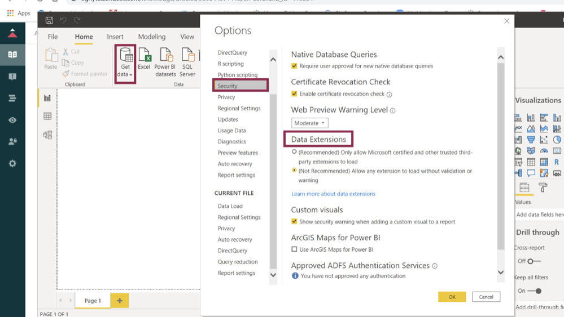Click the SQL Server icon
The height and width of the screenshot is (317, 564).
187,62
